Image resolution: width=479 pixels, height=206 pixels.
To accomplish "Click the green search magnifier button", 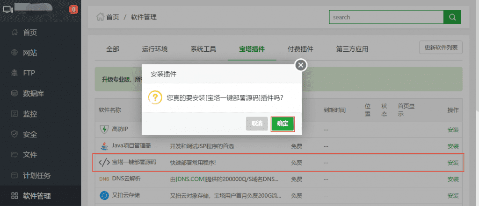I will coord(452,17).
